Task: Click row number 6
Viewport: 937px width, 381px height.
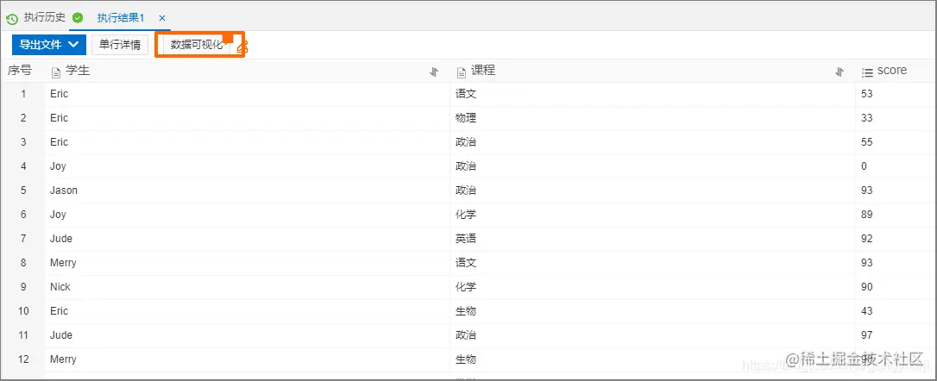Action: tap(23, 215)
